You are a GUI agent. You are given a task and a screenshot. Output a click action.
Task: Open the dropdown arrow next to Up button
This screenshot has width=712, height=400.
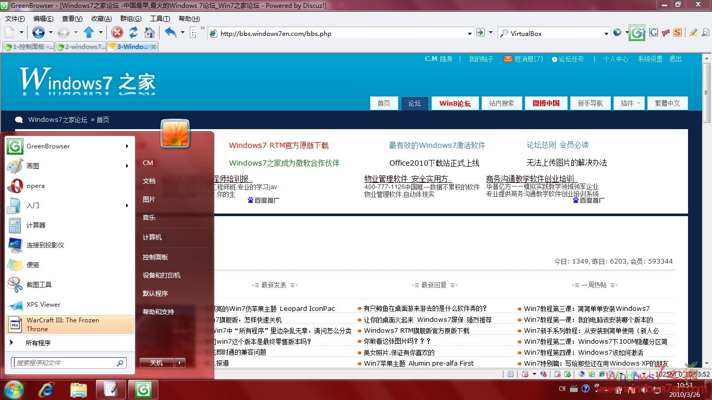(x=101, y=33)
